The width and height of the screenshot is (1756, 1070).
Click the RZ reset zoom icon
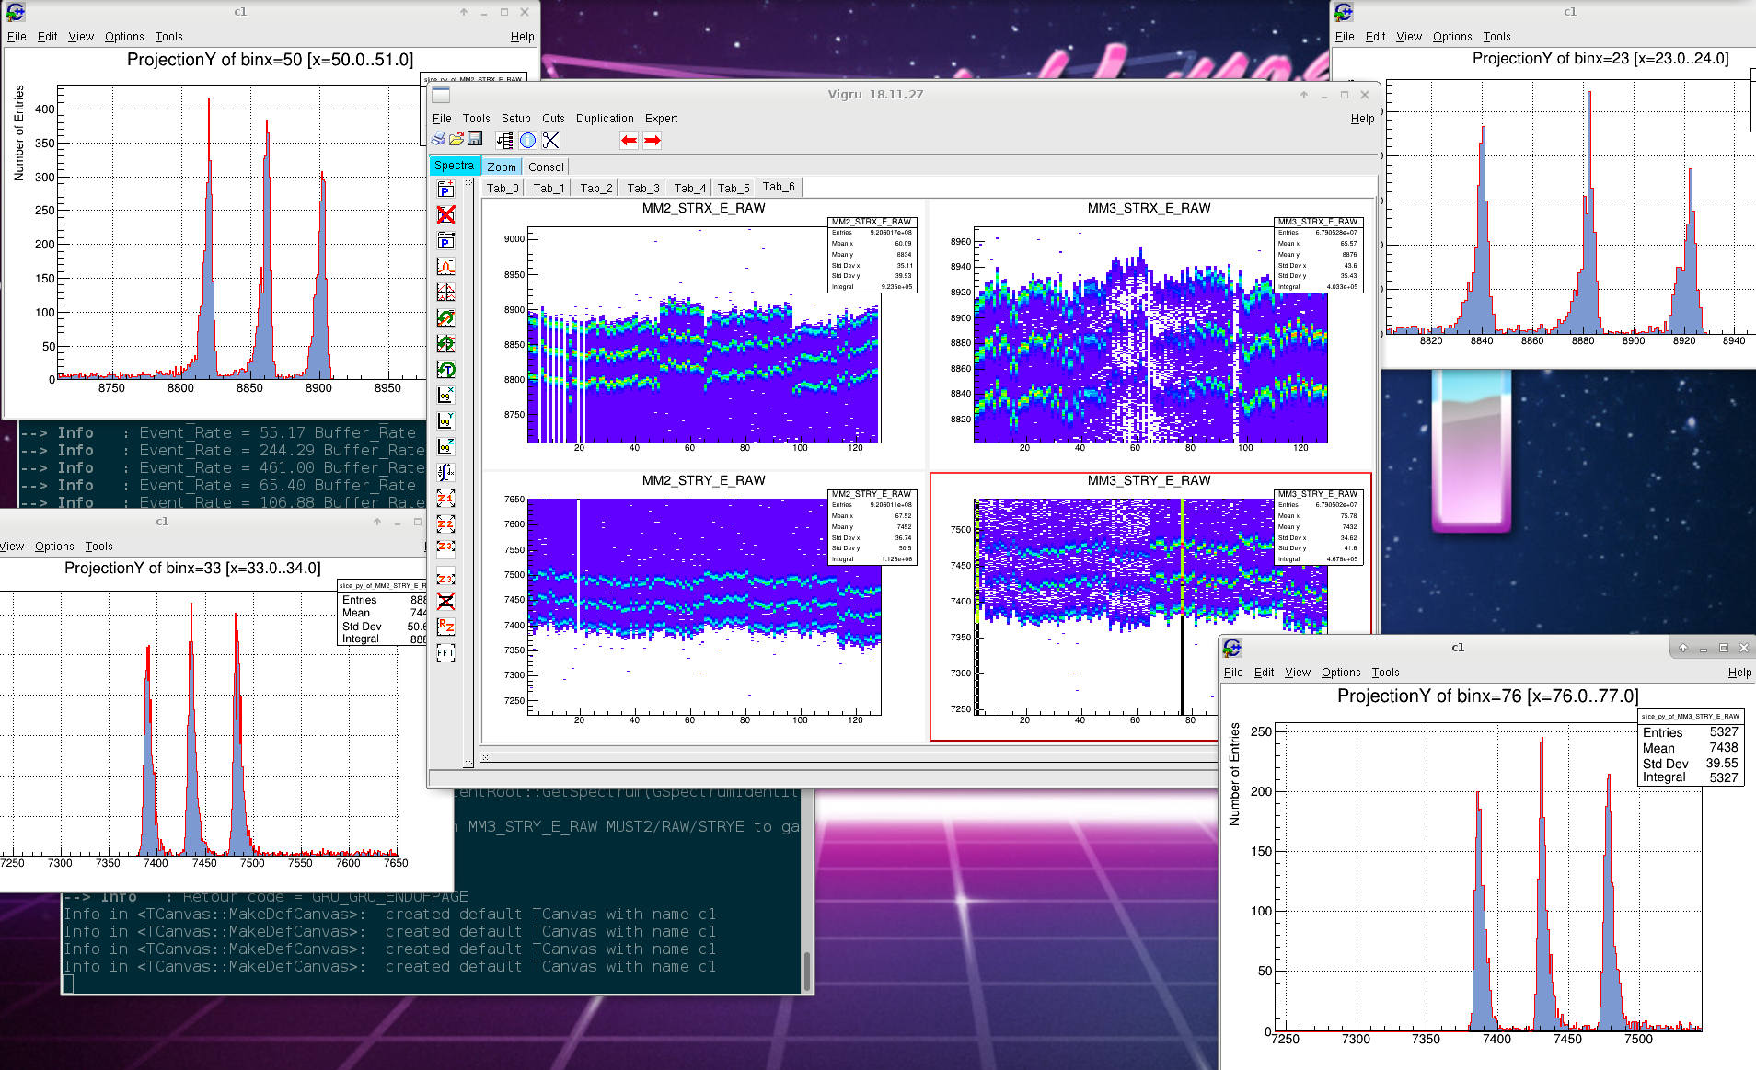click(x=445, y=627)
